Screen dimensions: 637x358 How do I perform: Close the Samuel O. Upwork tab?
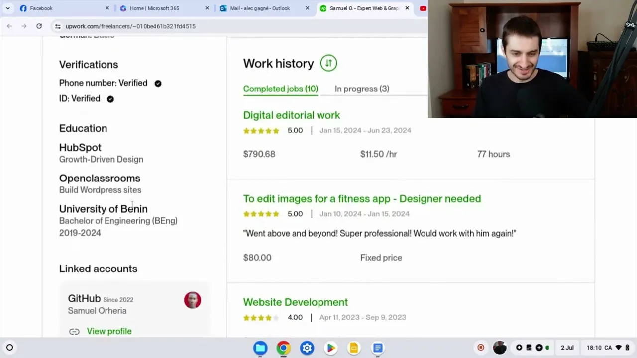[x=407, y=8]
